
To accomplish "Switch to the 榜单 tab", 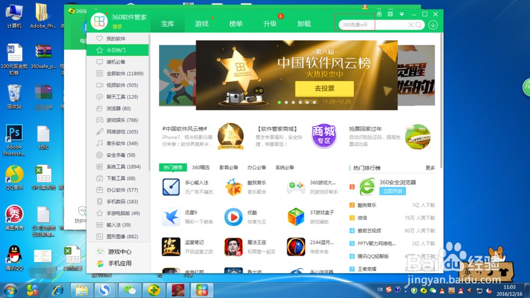I will pyautogui.click(x=236, y=24).
